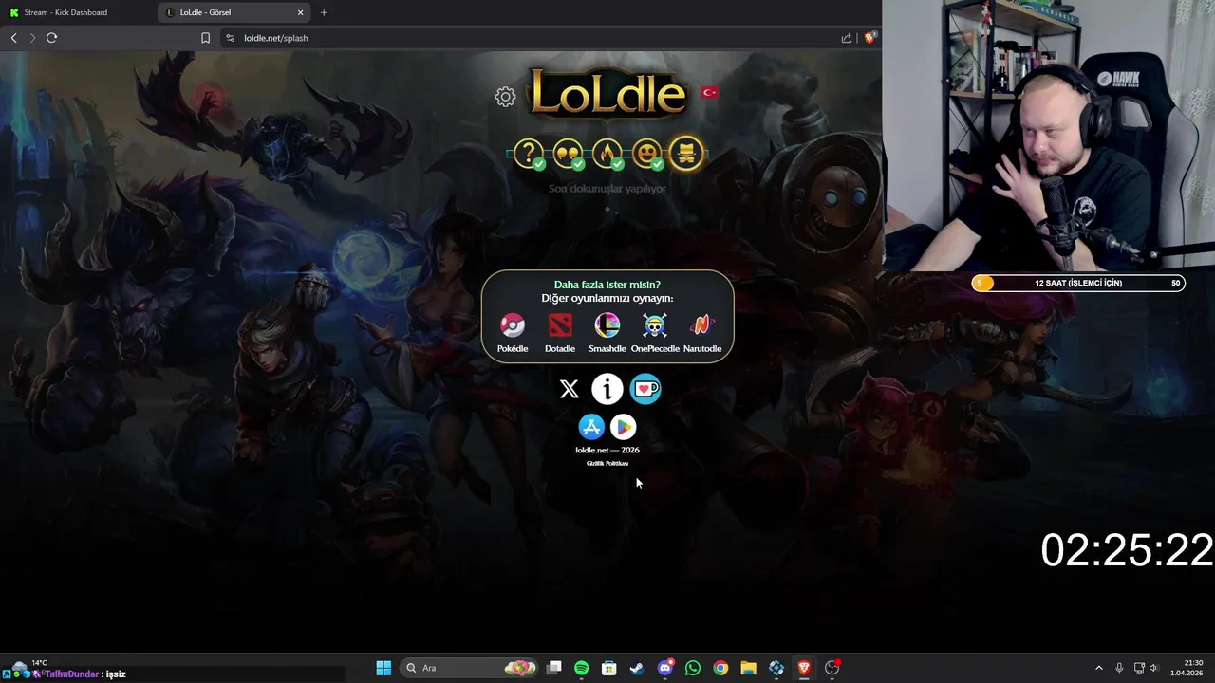
Task: Click the 12 SAAT goal progress bar
Action: [1078, 283]
